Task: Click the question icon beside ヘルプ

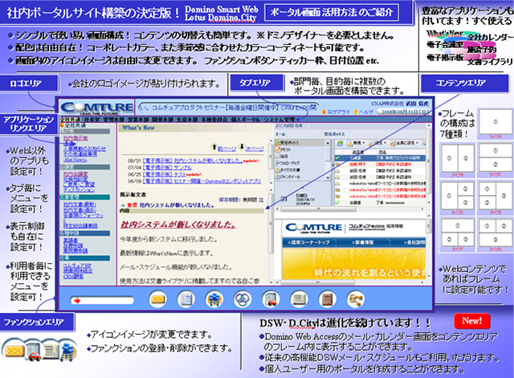Action: click(356, 112)
